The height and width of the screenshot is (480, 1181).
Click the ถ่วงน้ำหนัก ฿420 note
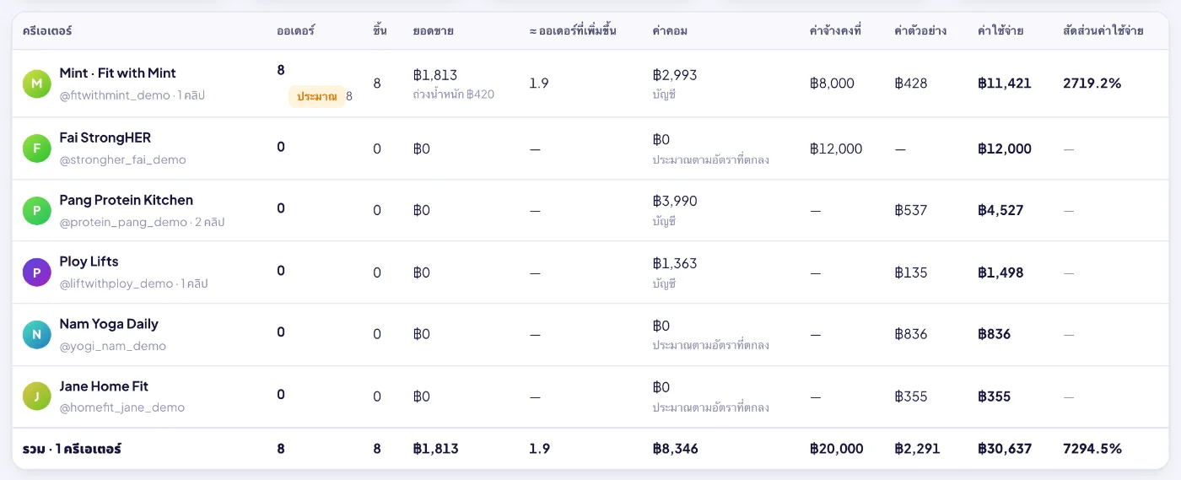(x=454, y=94)
